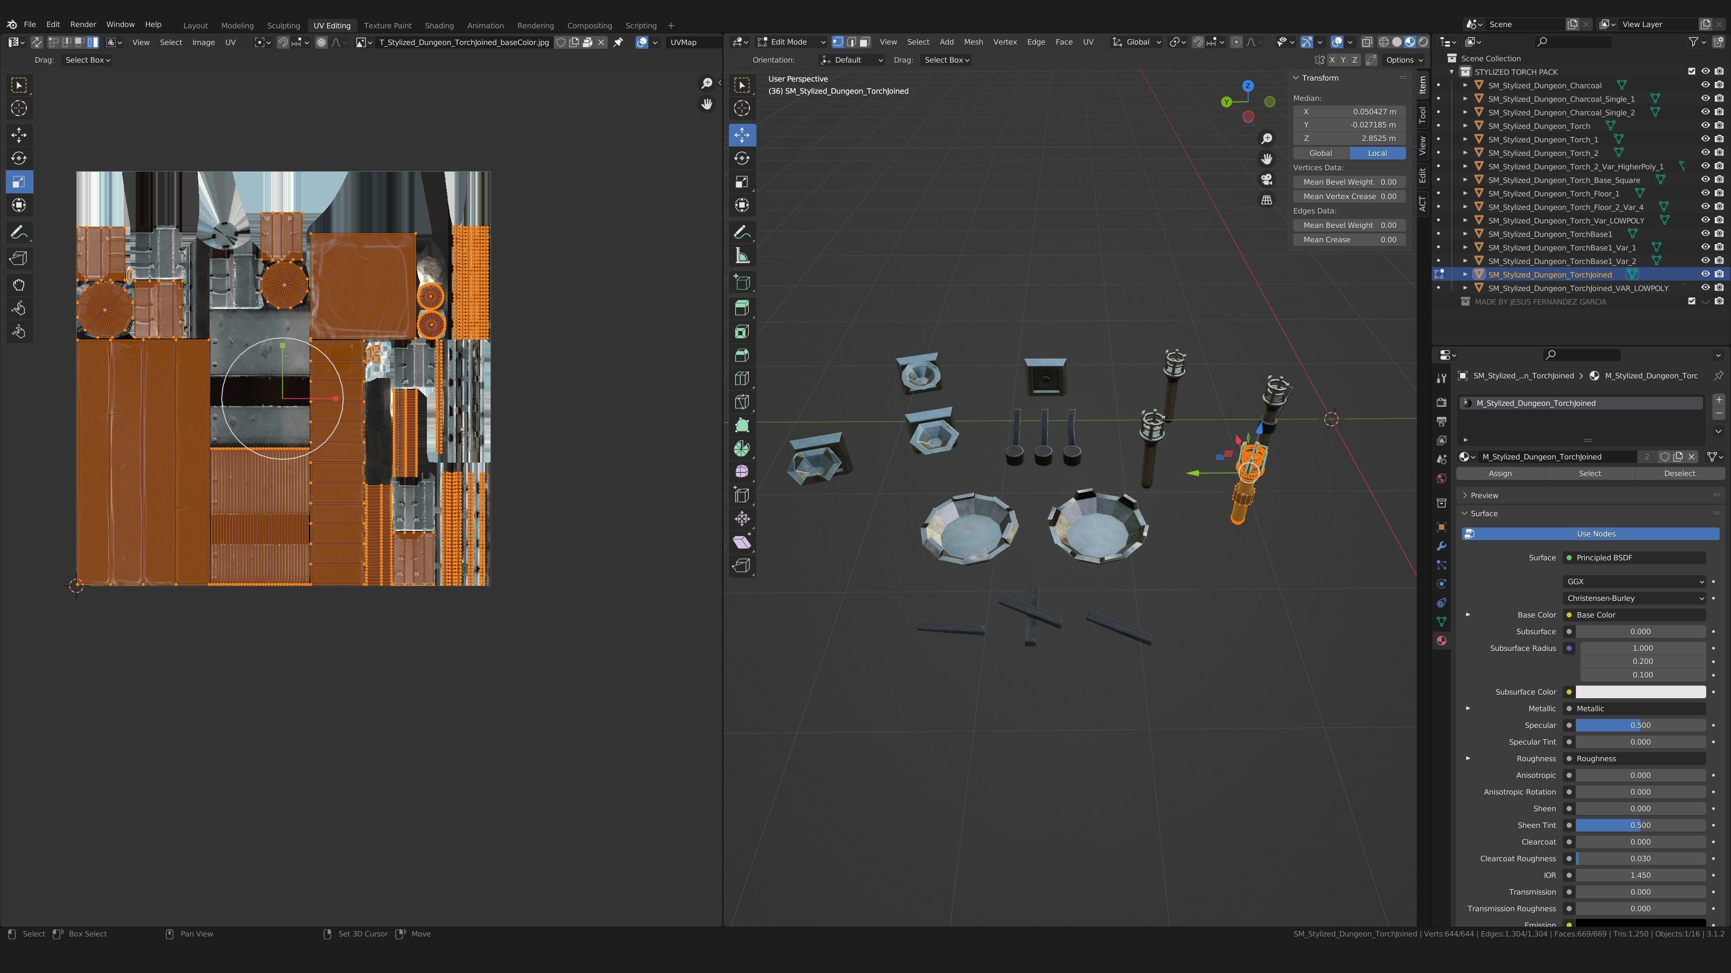Expand SM_Stylized_Dungeon_Torch_2 in outliner
The width and height of the screenshot is (1731, 973).
click(1465, 153)
